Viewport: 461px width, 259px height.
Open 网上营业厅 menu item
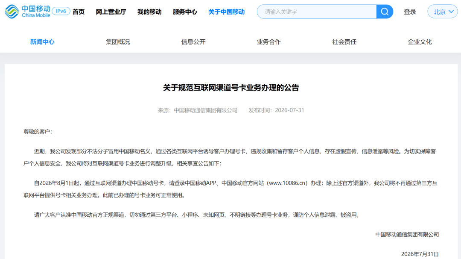(x=111, y=12)
